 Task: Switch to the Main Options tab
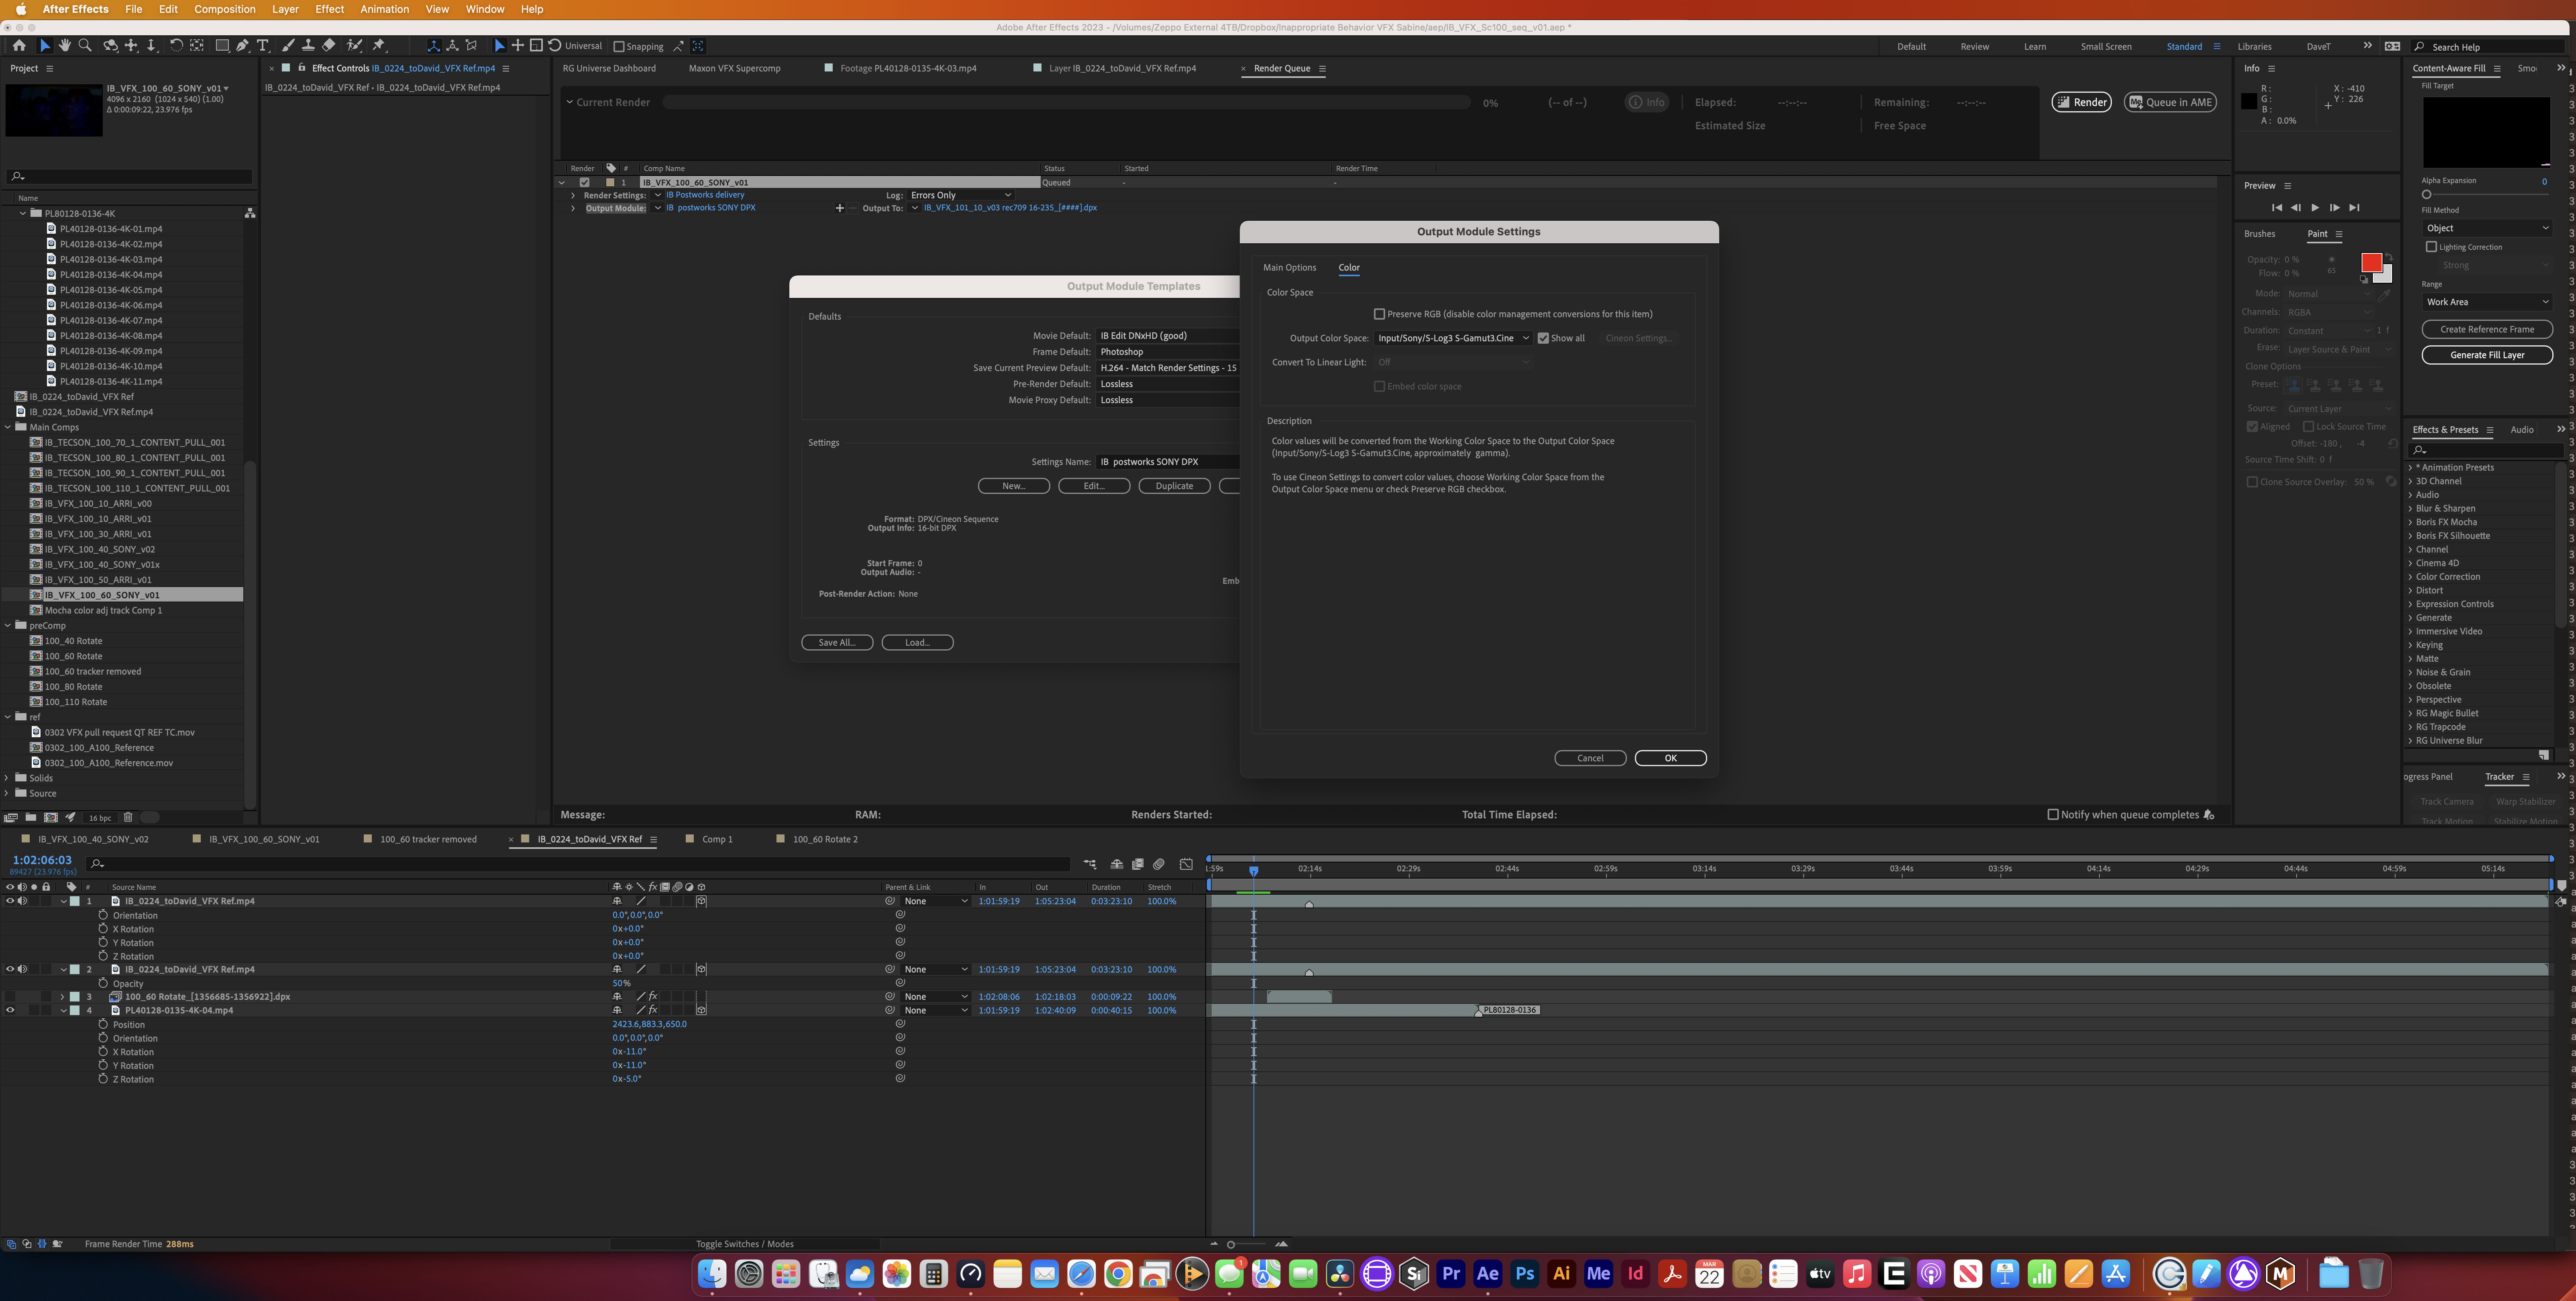1290,267
